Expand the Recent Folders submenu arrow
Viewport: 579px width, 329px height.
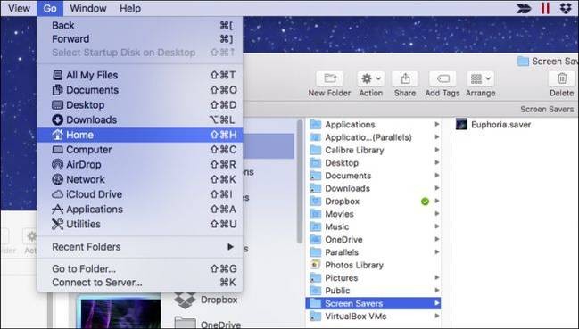pos(231,246)
